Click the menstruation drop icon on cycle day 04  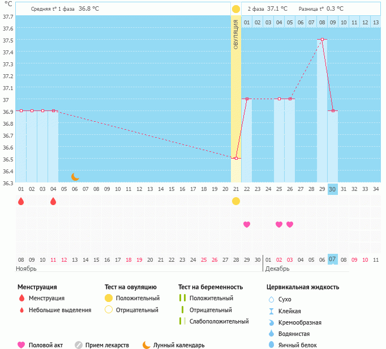tap(53, 201)
